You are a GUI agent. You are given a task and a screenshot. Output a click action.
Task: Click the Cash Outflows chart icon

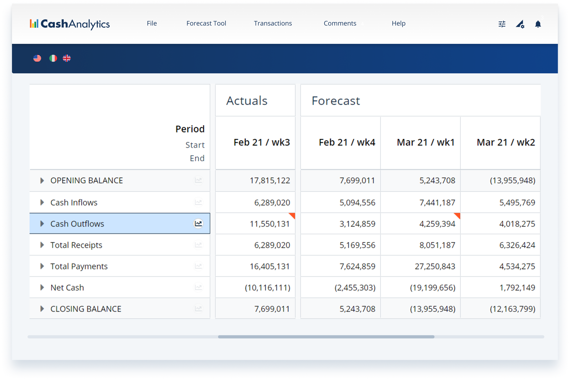tap(198, 223)
